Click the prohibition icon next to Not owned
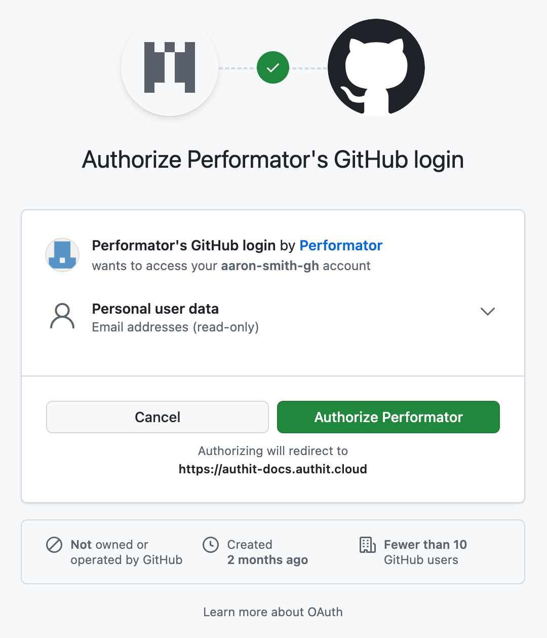Viewport: 547px width, 638px height. click(x=55, y=545)
